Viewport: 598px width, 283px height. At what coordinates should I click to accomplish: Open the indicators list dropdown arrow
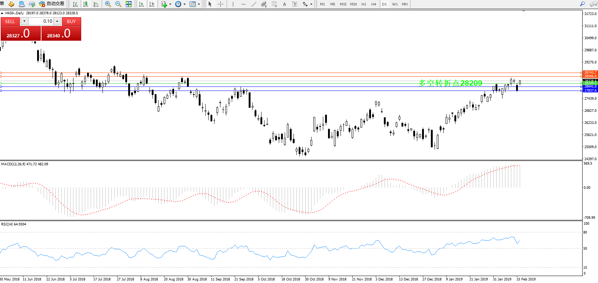[170, 4]
